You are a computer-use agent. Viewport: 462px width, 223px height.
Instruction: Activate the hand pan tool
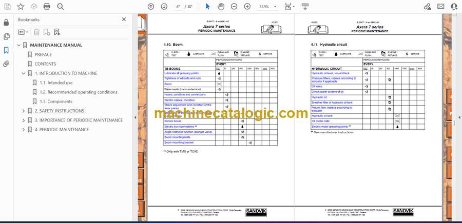[221, 7]
